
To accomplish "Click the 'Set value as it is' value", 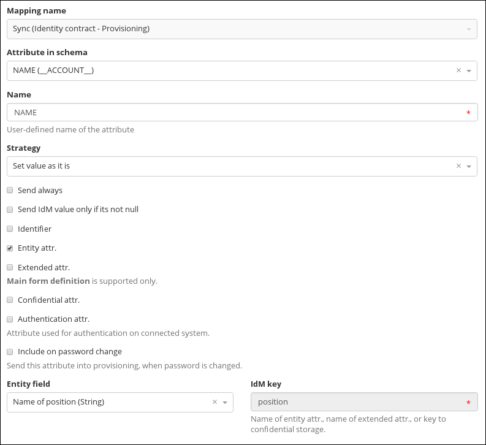I will (x=41, y=165).
